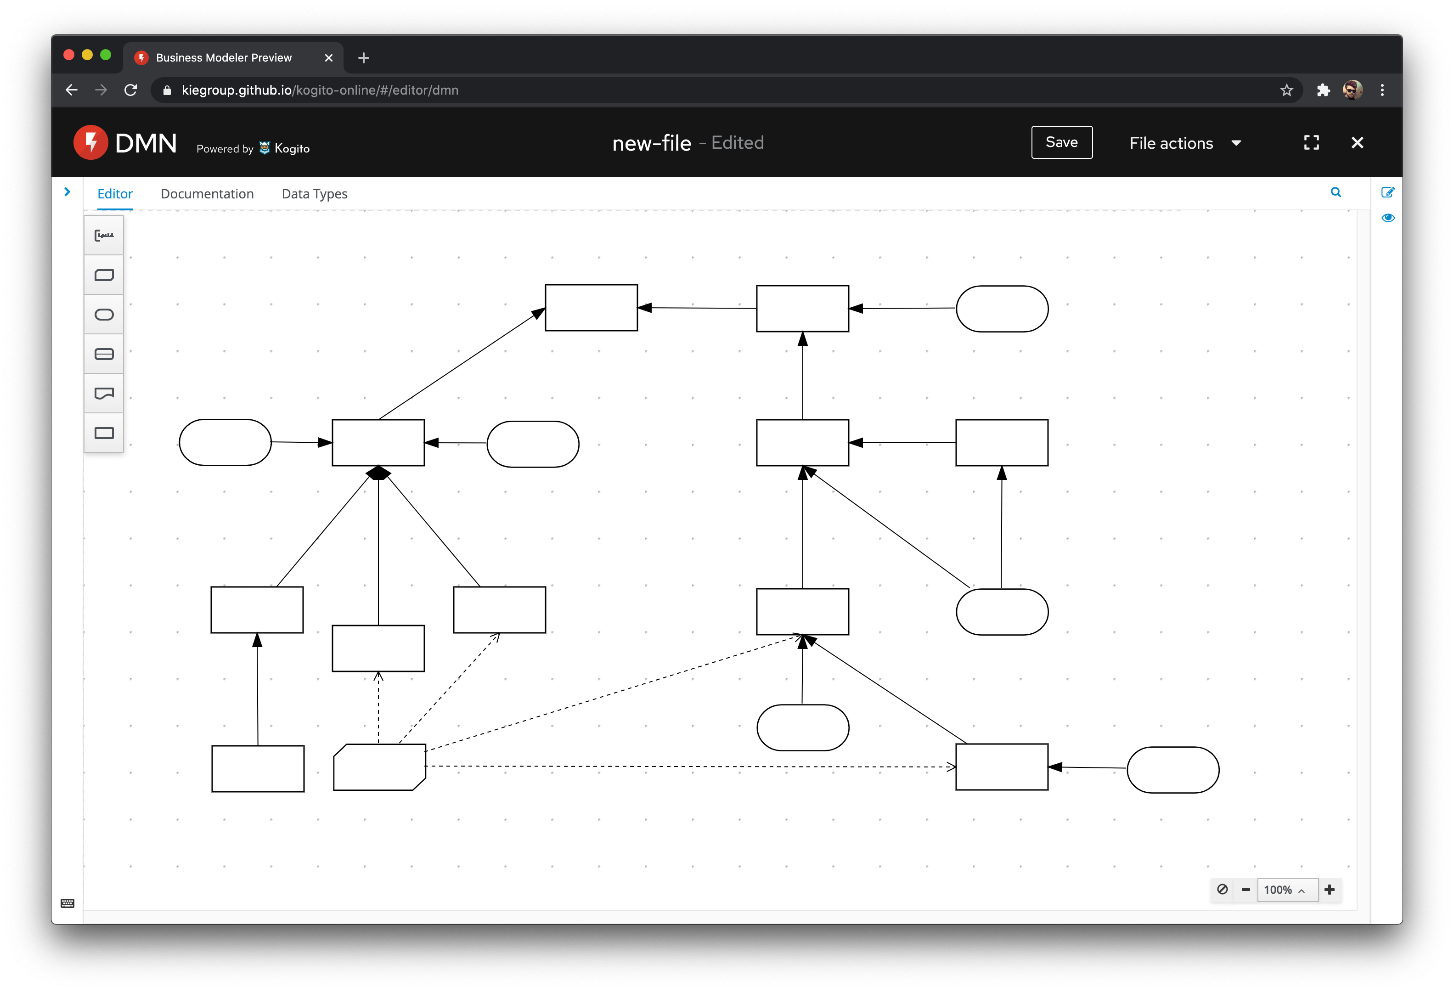Open the Chrome three-dot menu
Viewport: 1454px width, 992px height.
coord(1382,90)
